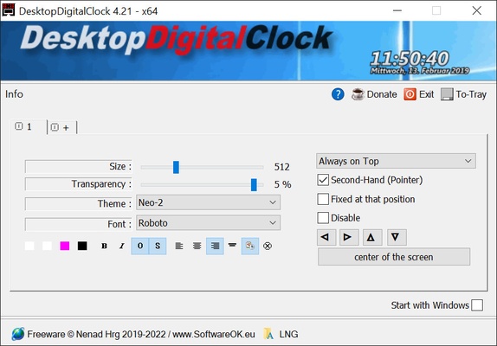The width and height of the screenshot is (497, 346).
Task: Click the circled X reset icon
Action: tap(268, 246)
